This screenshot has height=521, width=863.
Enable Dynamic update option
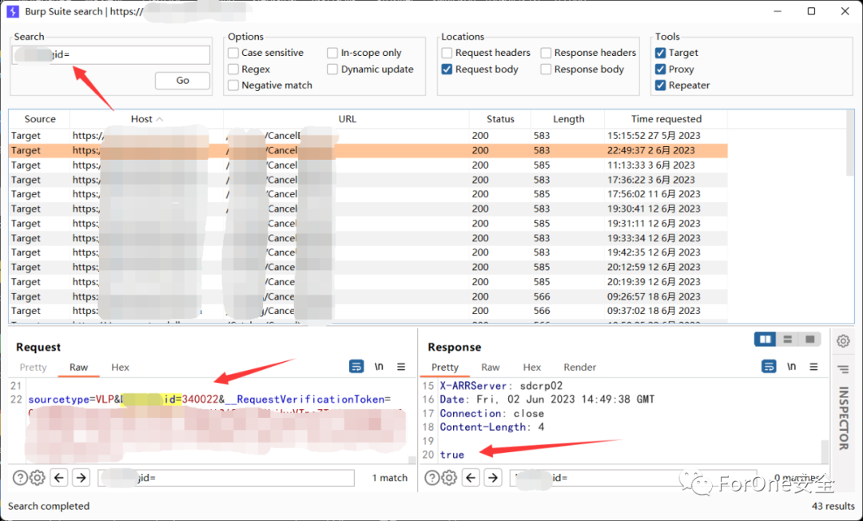[x=332, y=70]
